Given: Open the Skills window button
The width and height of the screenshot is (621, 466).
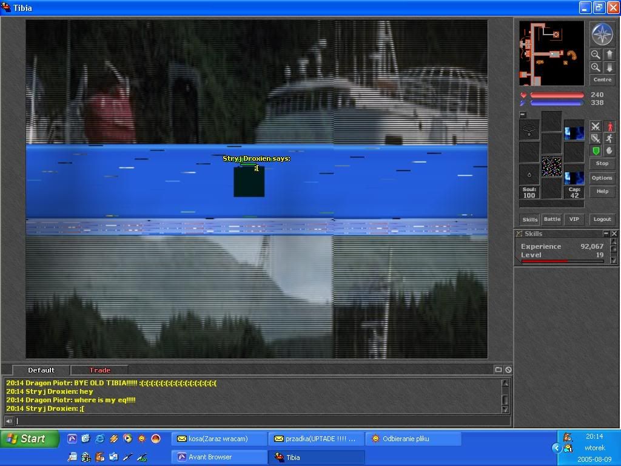Looking at the screenshot, I should click(x=530, y=220).
